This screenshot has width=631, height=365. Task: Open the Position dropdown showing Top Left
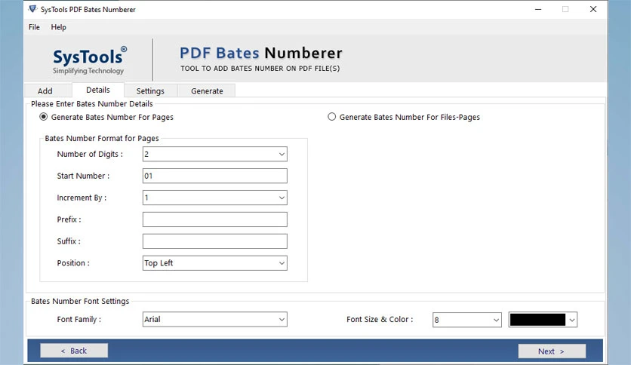[x=215, y=263]
